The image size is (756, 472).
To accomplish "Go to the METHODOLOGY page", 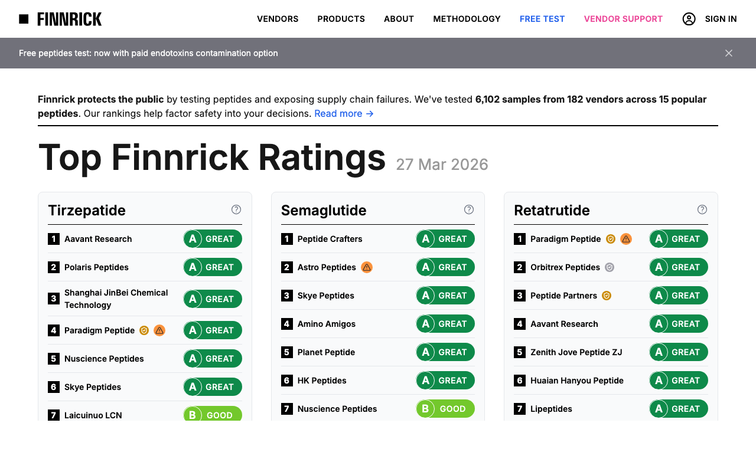I will pyautogui.click(x=467, y=19).
